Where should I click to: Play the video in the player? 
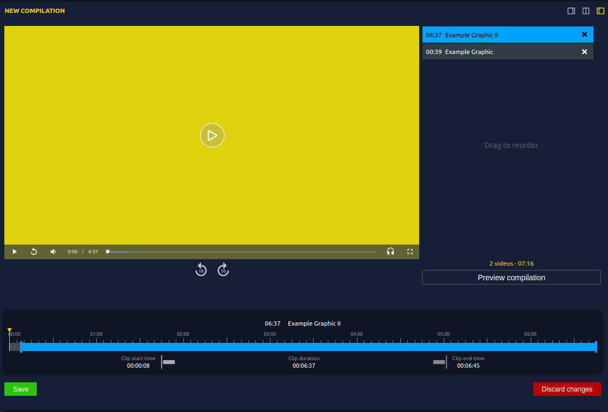coord(212,135)
